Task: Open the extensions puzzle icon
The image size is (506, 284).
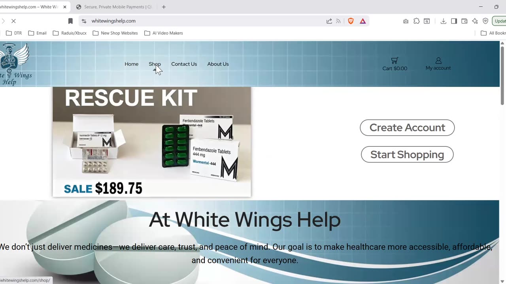Action: point(416,21)
